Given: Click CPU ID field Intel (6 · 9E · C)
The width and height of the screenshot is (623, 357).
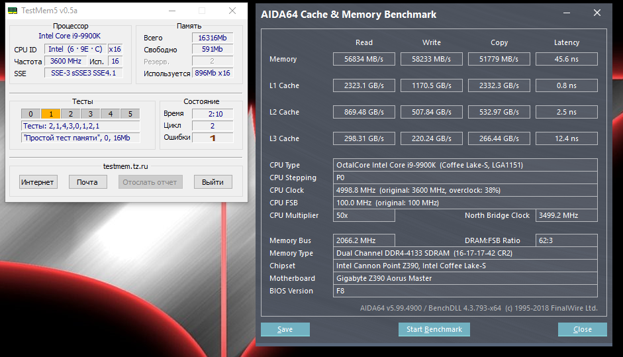Looking at the screenshot, I should tap(75, 49).
